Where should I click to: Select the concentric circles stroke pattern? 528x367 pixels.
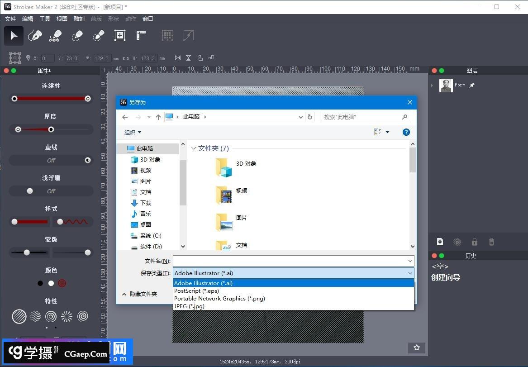[51, 316]
